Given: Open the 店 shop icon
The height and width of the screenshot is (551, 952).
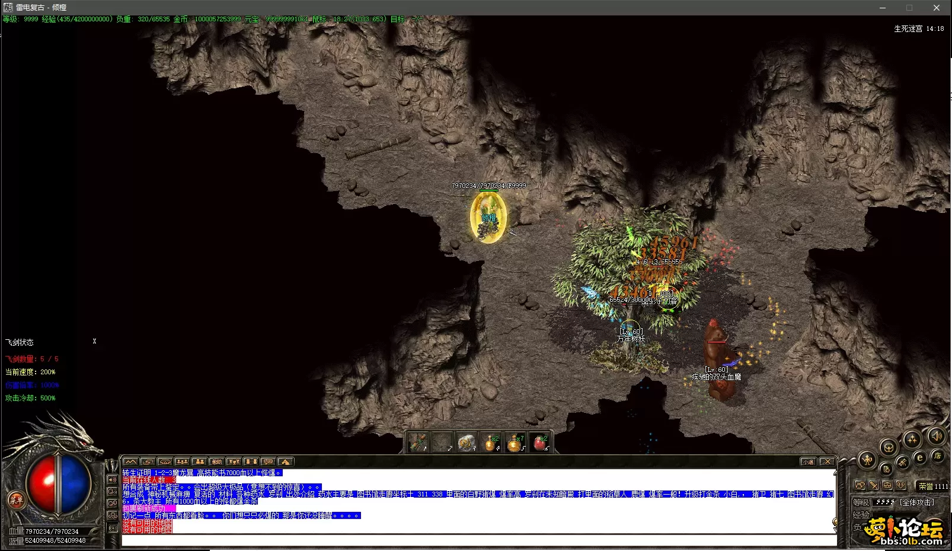Looking at the screenshot, I should (937, 456).
